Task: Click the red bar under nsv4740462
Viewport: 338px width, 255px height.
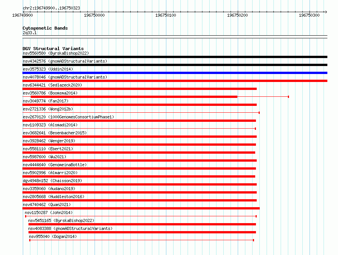Action: 141,208
